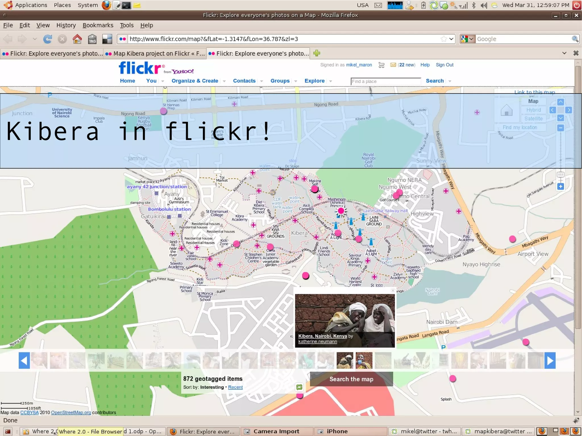
Task: Click Find my location
Action: [x=520, y=127]
